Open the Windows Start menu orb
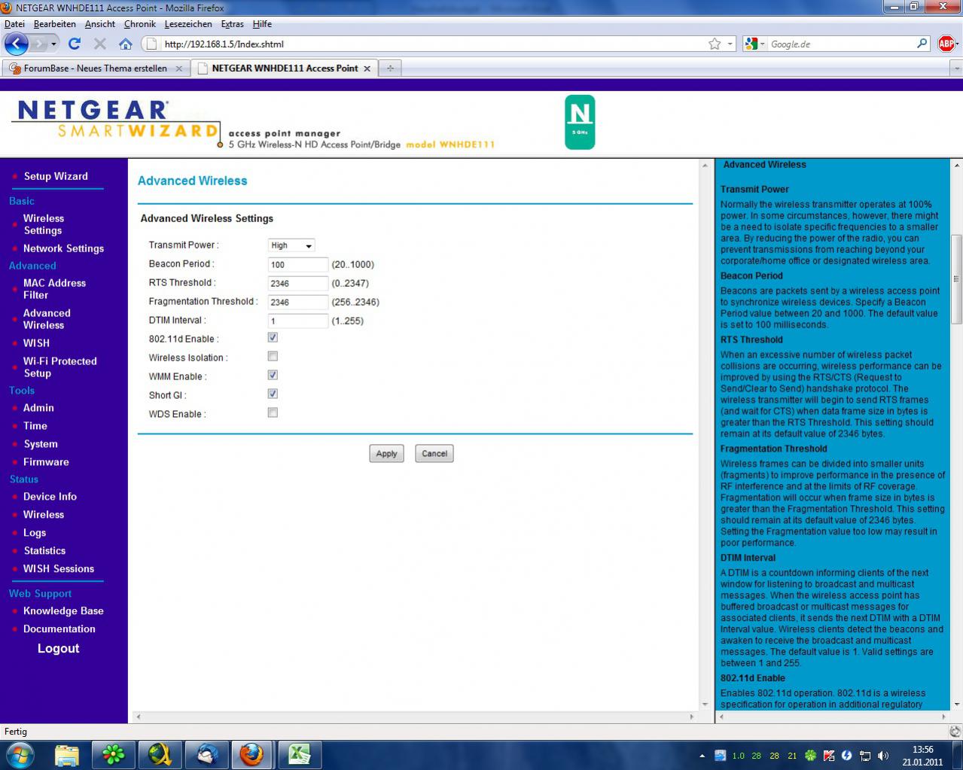Viewport: 963px width, 770px height. (20, 753)
